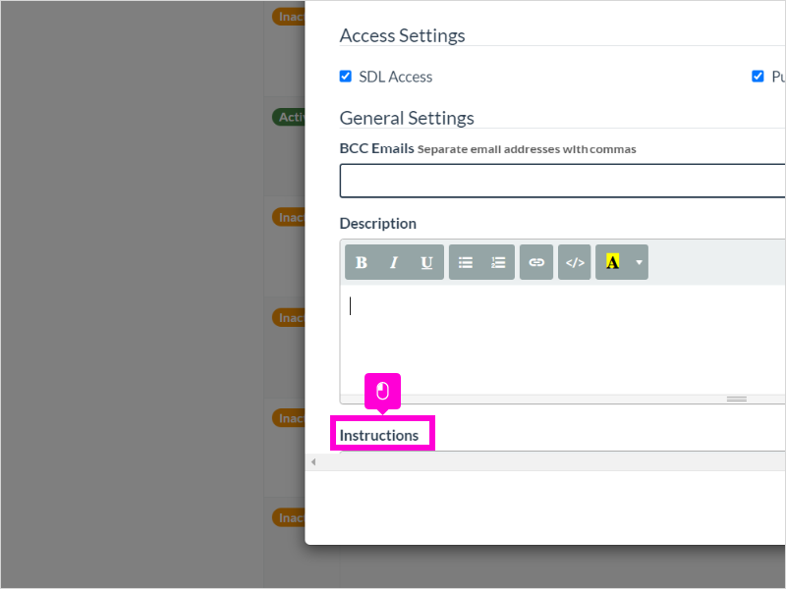Click the Instructions label
This screenshot has height=589, width=786.
tap(379, 435)
